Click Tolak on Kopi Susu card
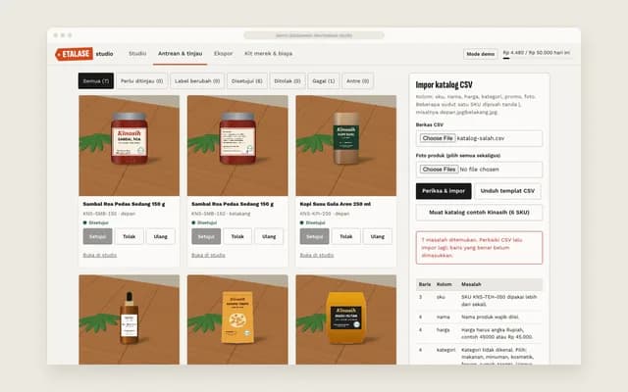This screenshot has height=392, width=628. (x=346, y=236)
